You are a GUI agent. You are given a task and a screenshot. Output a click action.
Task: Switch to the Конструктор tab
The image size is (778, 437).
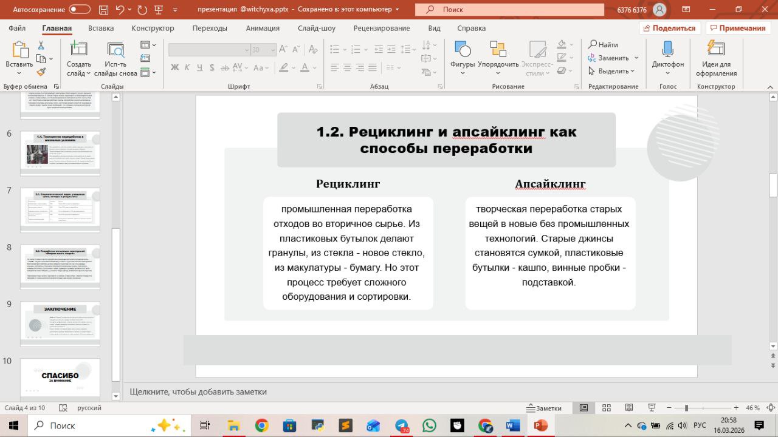[153, 28]
